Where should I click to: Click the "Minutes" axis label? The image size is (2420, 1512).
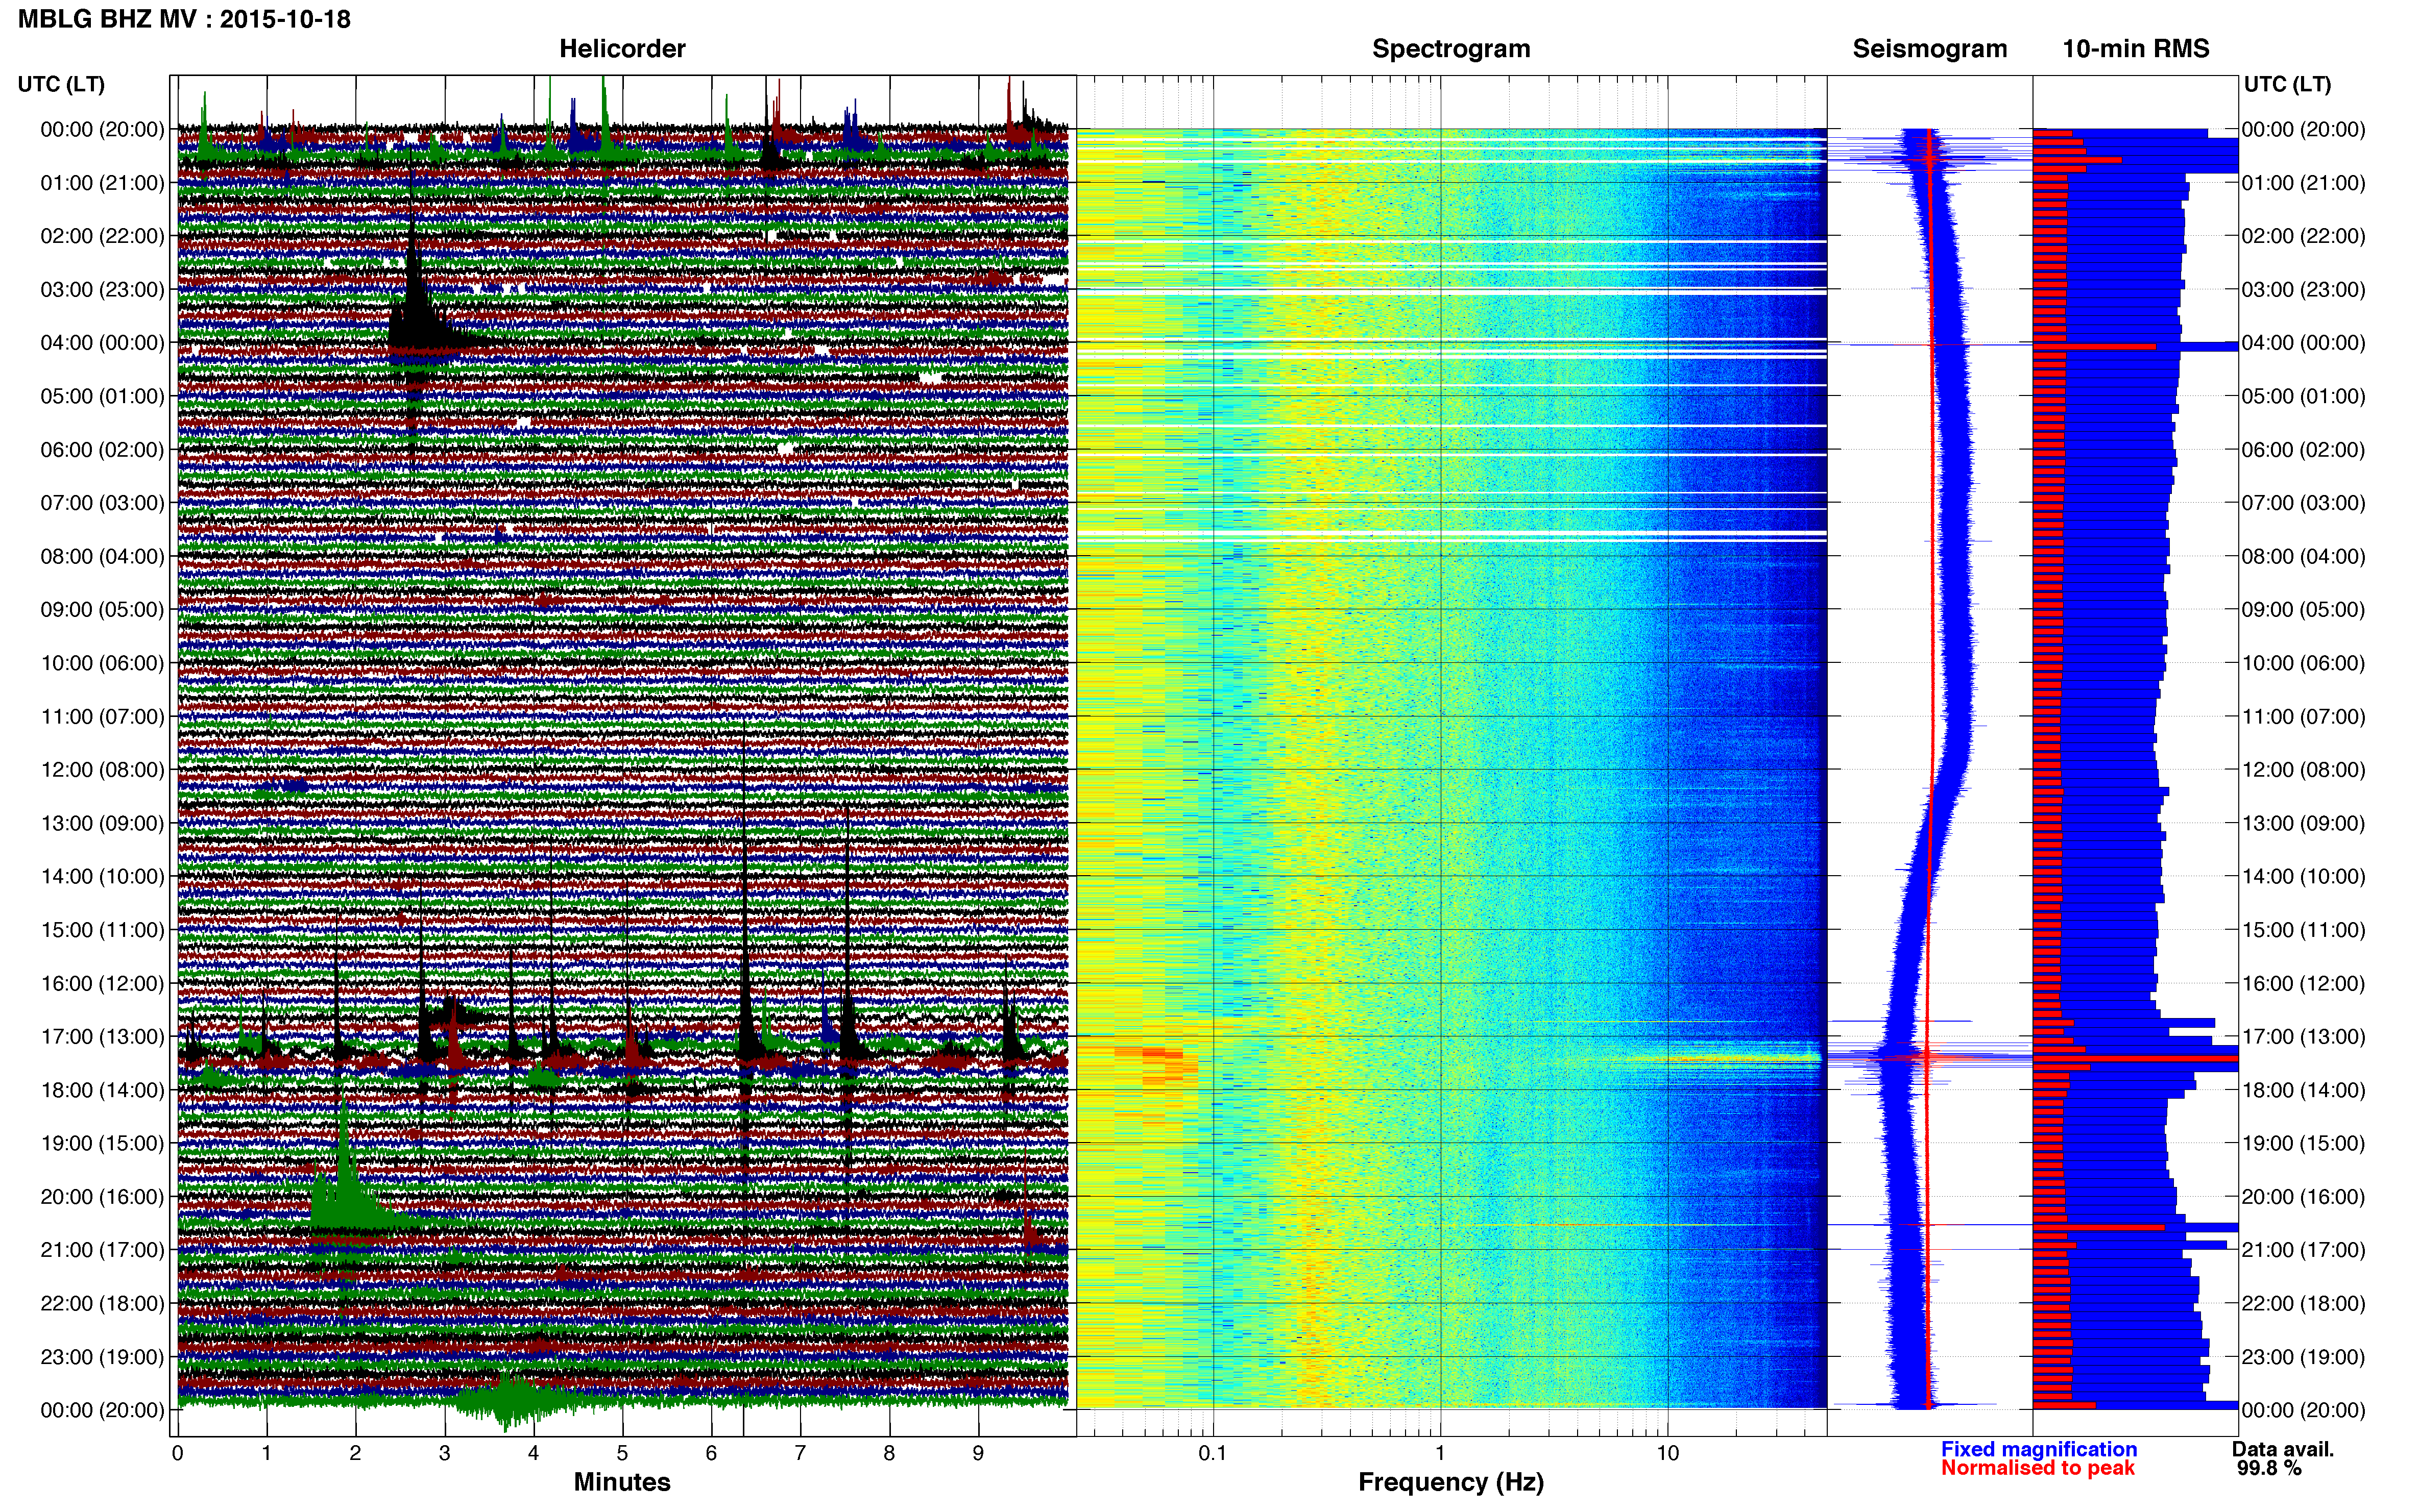click(622, 1482)
